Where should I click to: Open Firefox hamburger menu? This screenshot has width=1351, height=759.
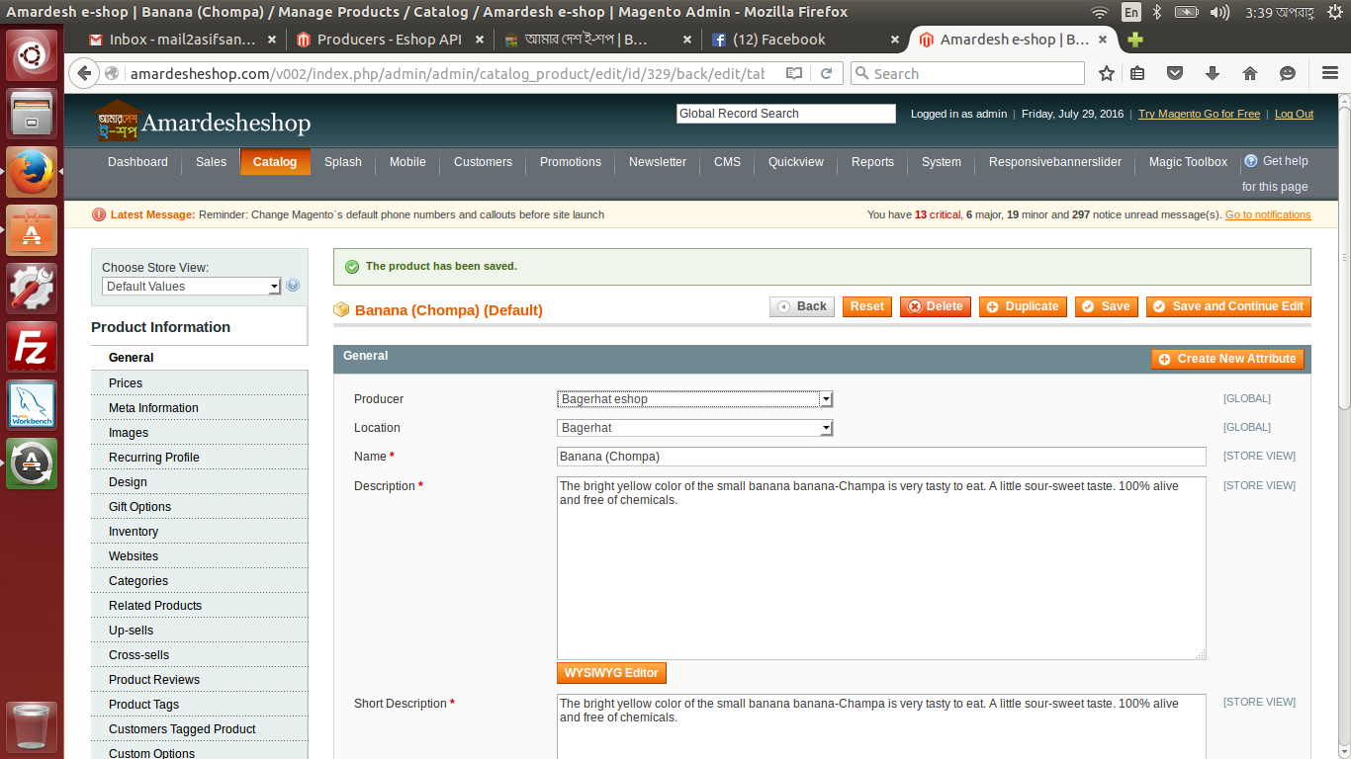(1330, 73)
